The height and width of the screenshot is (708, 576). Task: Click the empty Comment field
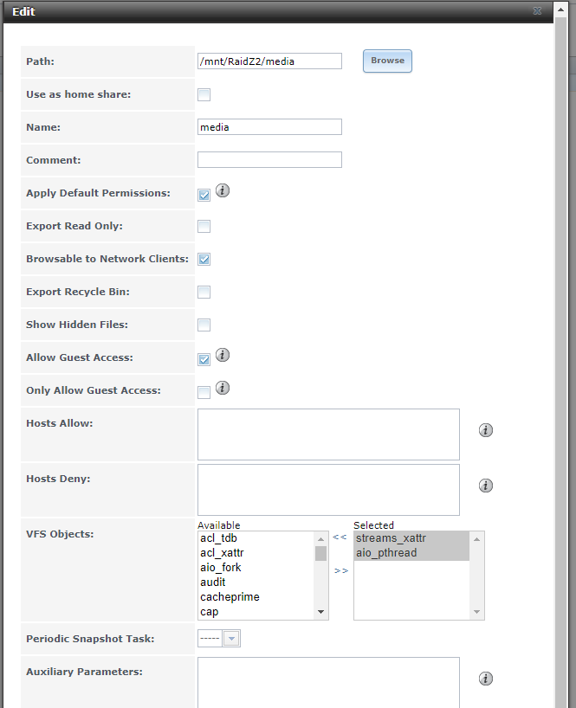click(x=269, y=160)
